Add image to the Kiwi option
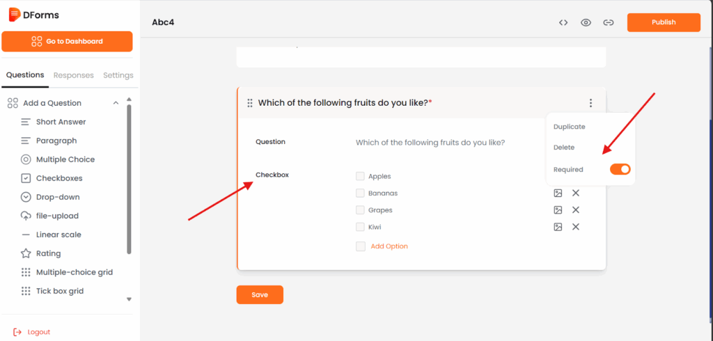Screen dimensions: 713x341 [558, 227]
